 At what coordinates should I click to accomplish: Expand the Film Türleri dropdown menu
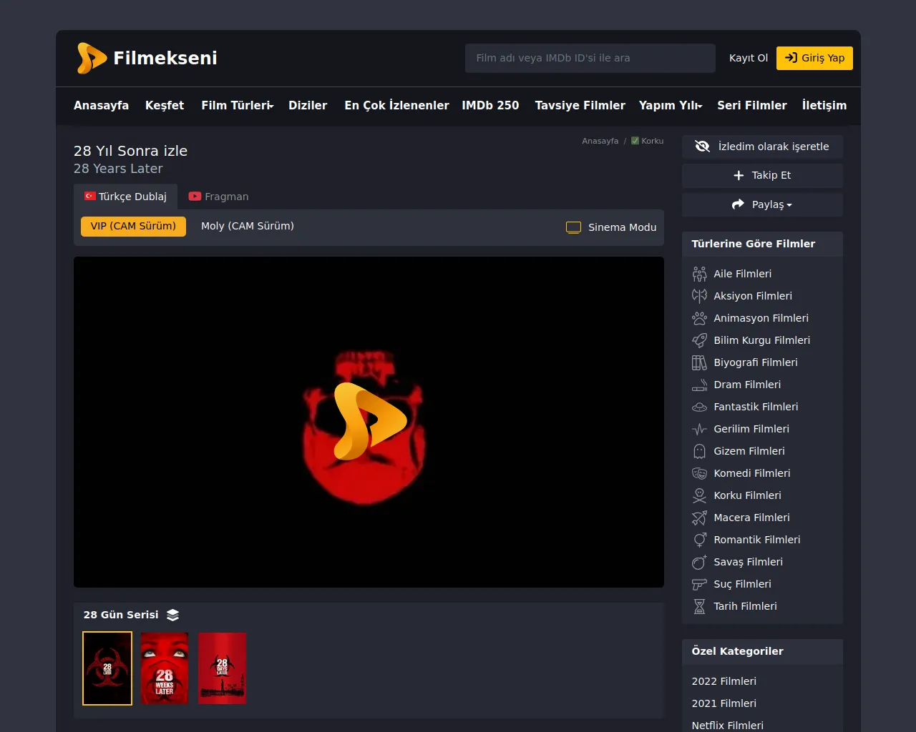pyautogui.click(x=237, y=105)
